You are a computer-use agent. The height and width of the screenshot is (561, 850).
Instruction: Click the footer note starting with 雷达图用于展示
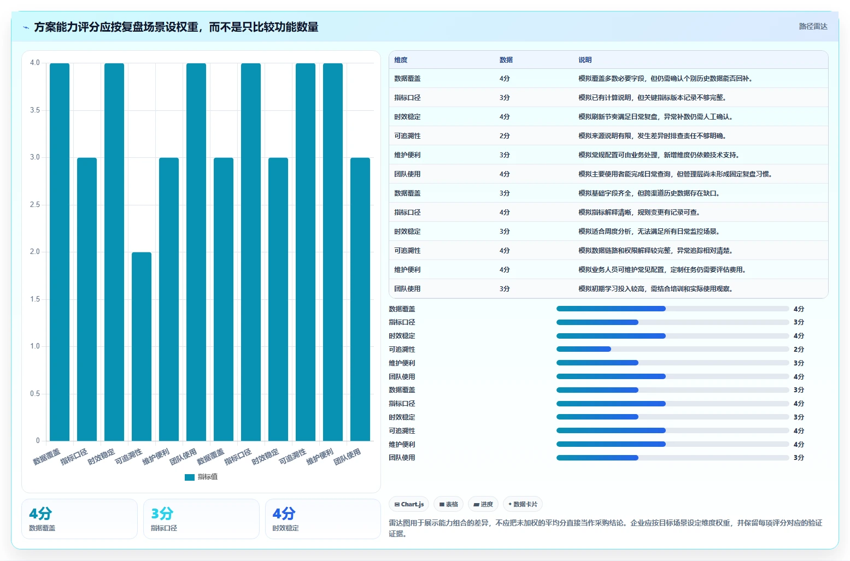606,528
